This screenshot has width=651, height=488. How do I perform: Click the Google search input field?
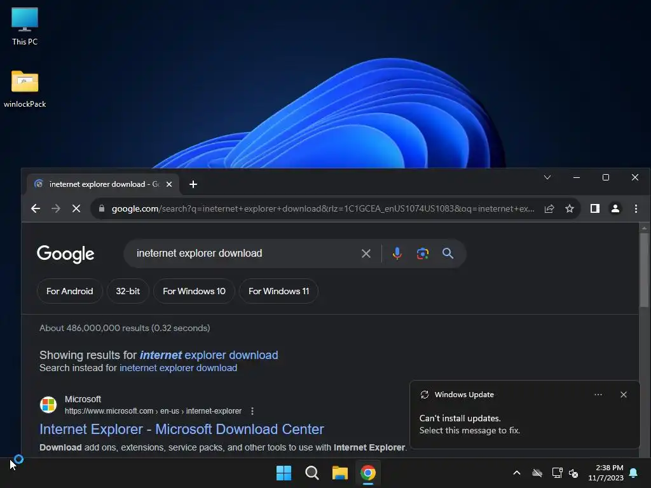click(245, 254)
